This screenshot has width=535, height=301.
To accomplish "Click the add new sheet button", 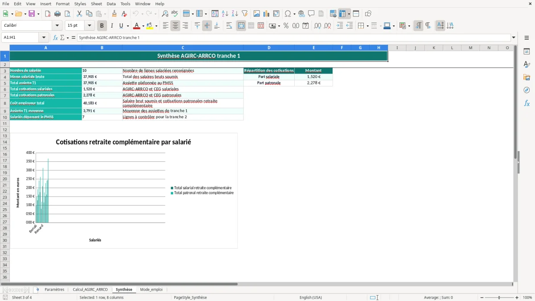I will point(37,289).
